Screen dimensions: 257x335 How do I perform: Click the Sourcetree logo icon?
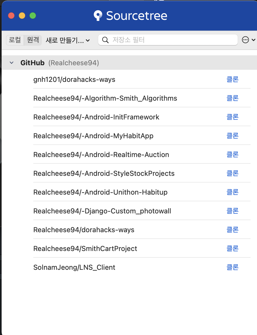[x=98, y=16]
